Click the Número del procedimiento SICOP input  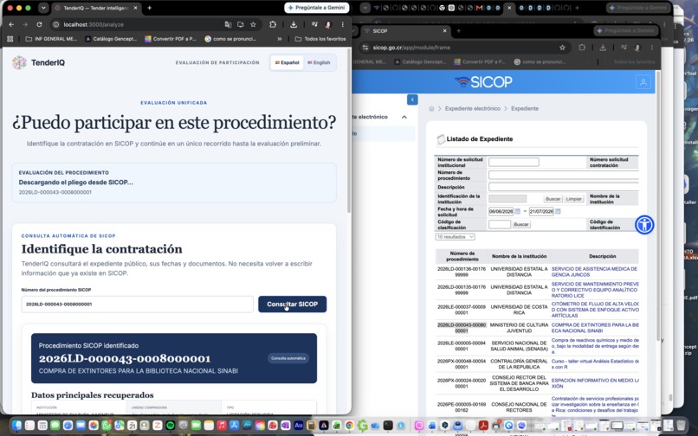point(137,305)
